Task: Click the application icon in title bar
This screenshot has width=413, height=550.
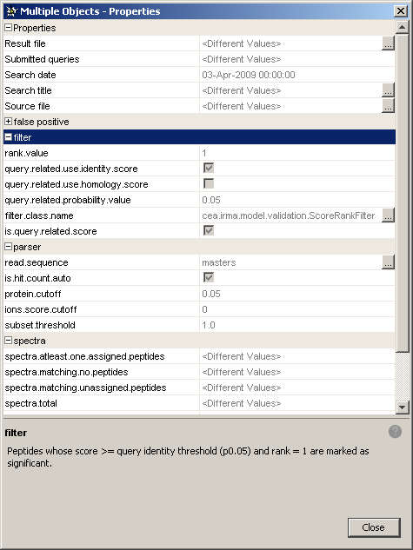Action: click(11, 11)
